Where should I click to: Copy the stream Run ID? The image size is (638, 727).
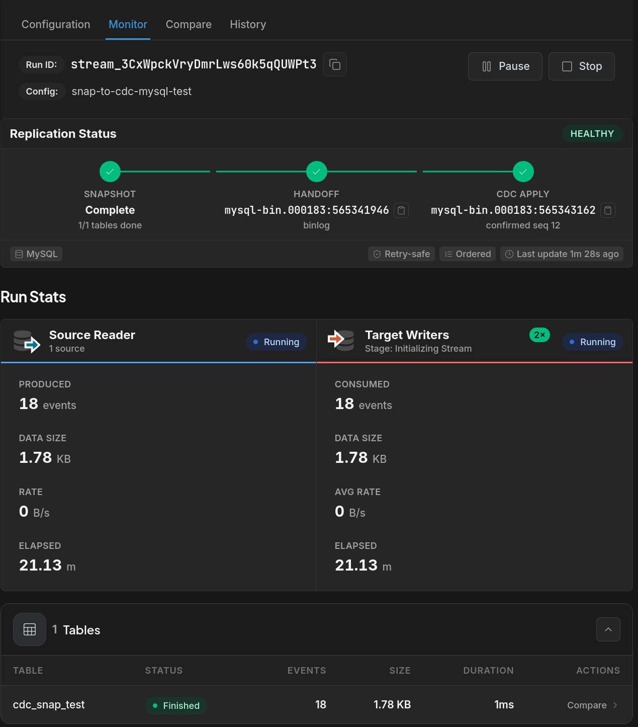click(335, 64)
